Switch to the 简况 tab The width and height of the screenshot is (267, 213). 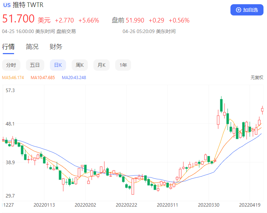point(32,46)
